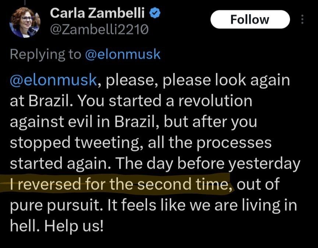Click the blue verified checkmark badge
Screen dimensions: 318x248
point(155,14)
